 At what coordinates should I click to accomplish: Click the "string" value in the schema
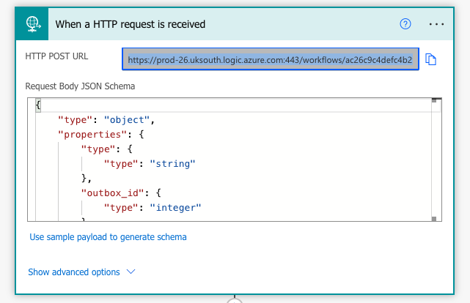172,163
